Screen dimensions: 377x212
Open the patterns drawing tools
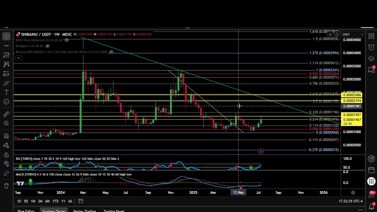point(6,64)
